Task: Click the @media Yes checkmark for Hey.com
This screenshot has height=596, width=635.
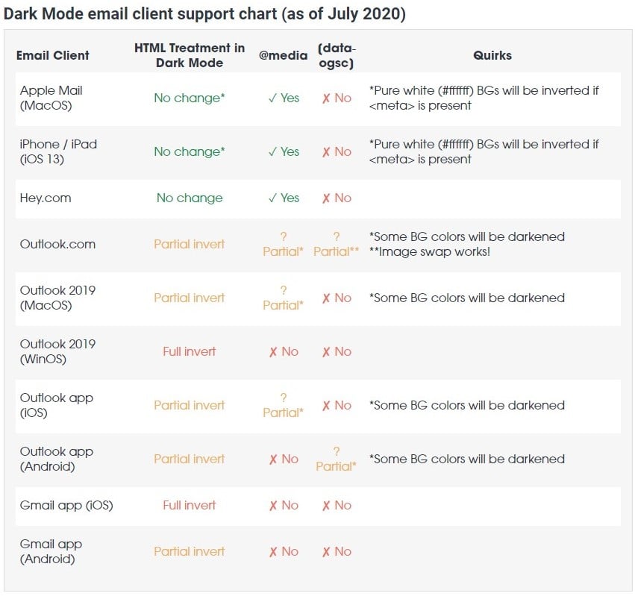Action: point(272,198)
